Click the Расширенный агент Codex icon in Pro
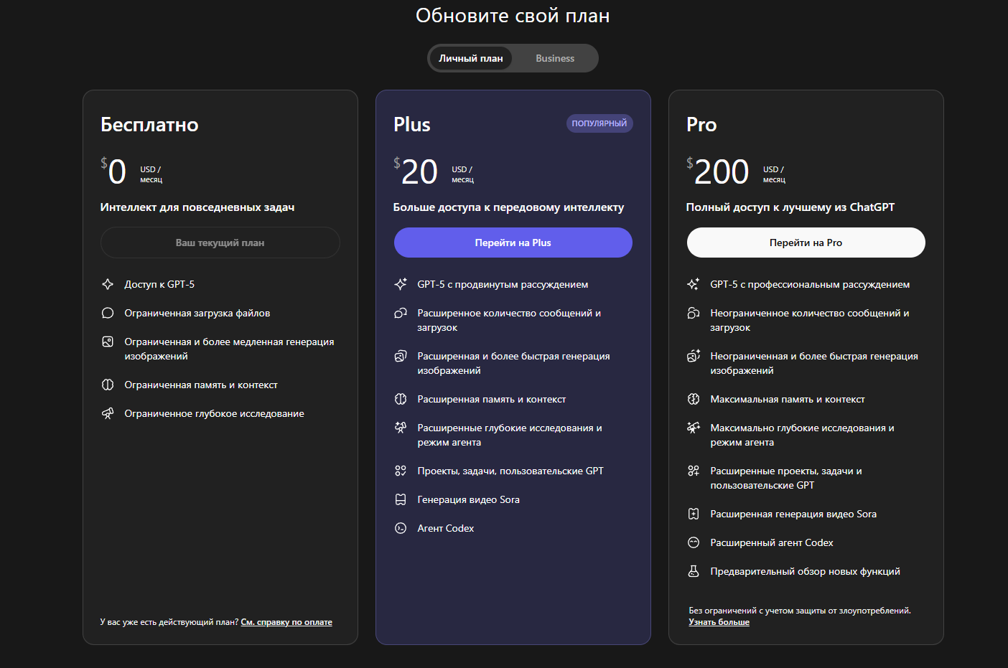 point(694,542)
